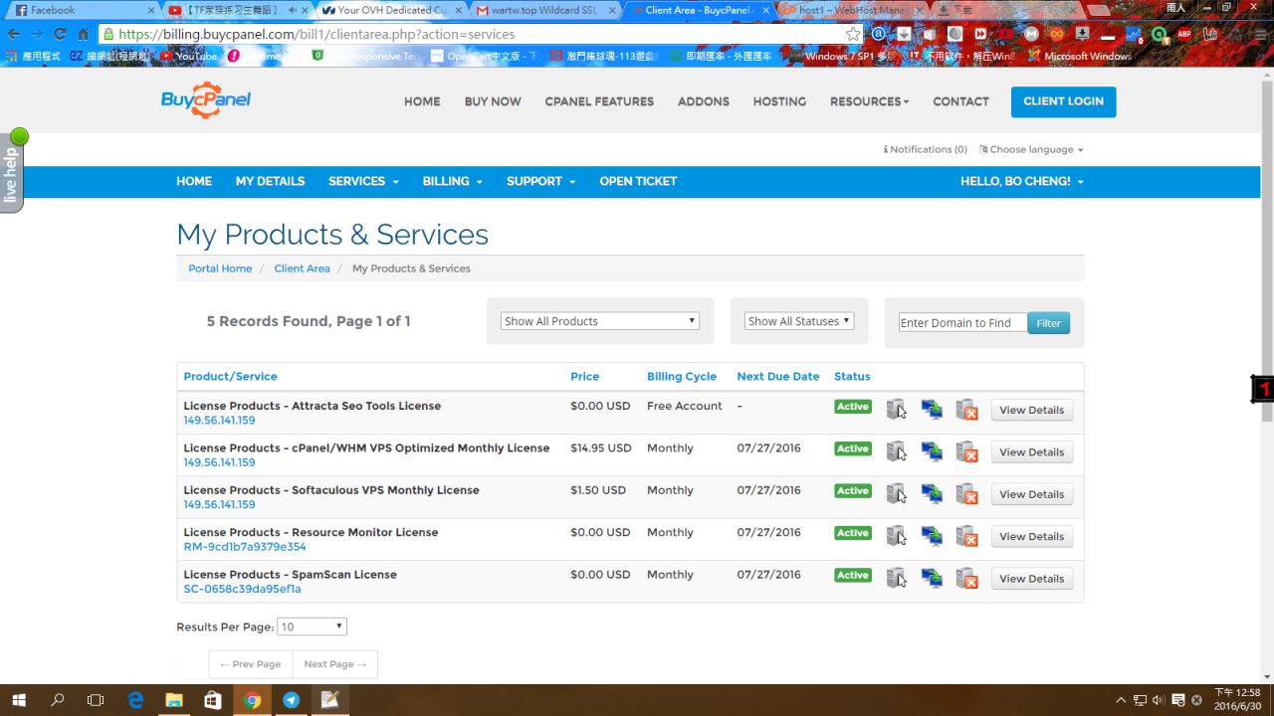Open Telegram from the taskbar
The image size is (1274, 716).
(291, 700)
